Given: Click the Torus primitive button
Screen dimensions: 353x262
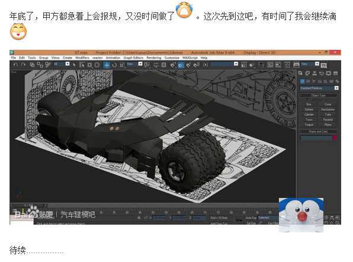Looking at the screenshot, I should coord(309,120).
